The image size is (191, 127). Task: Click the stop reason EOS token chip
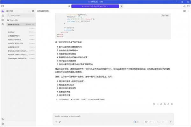point(96,100)
